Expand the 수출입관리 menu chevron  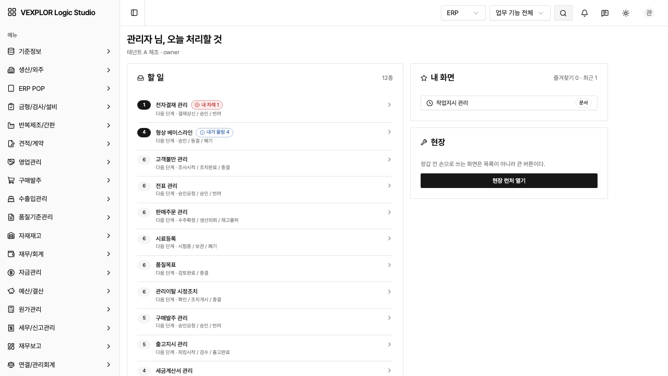(109, 199)
